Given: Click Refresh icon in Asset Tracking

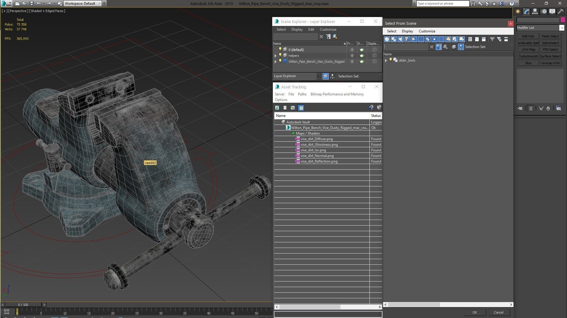Looking at the screenshot, I should [x=277, y=108].
